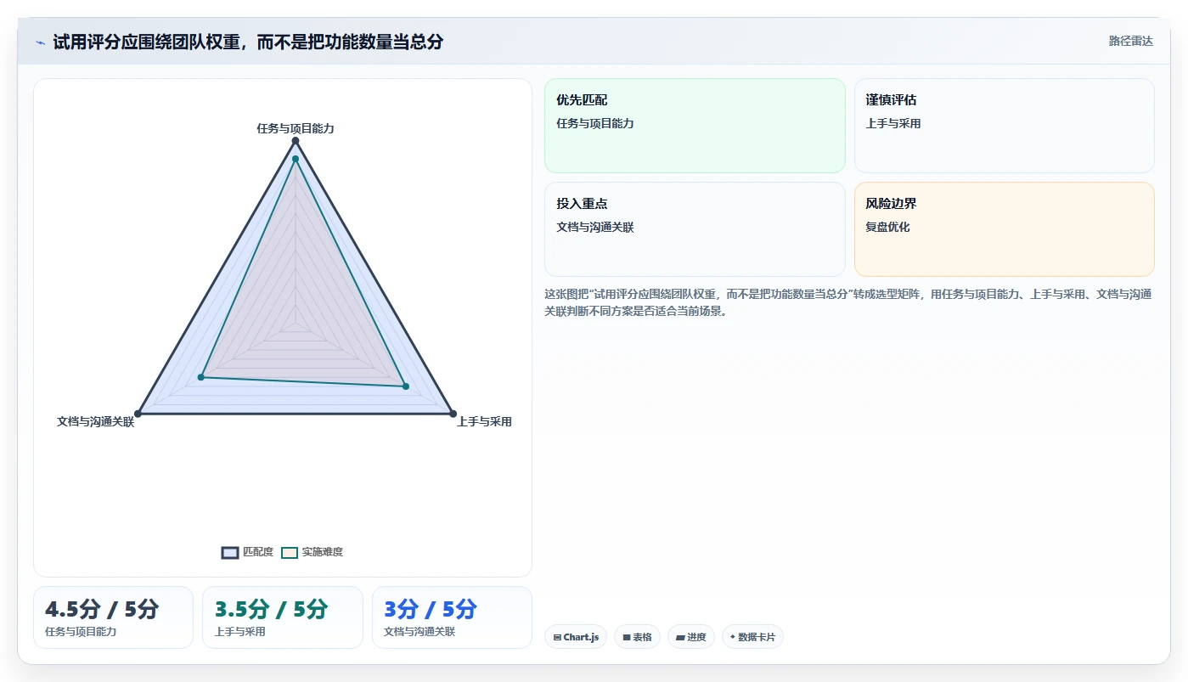Toggle the 匹配度 legend series
The height and width of the screenshot is (682, 1188).
(x=248, y=552)
